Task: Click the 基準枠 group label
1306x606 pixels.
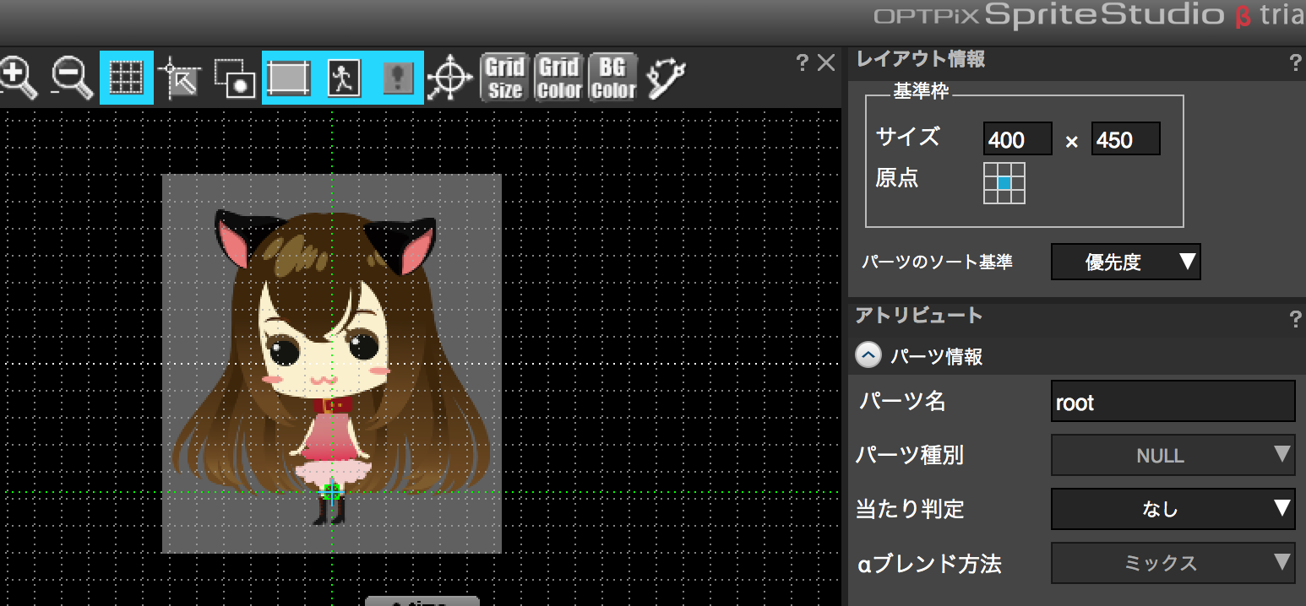Action: click(x=920, y=92)
